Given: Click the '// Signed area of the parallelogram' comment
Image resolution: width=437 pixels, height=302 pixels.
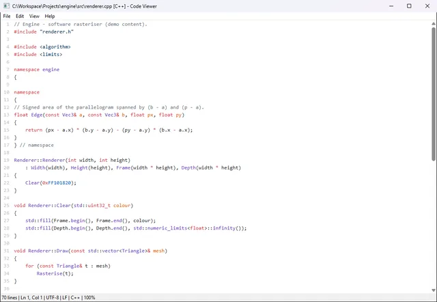Looking at the screenshot, I should click(109, 107).
